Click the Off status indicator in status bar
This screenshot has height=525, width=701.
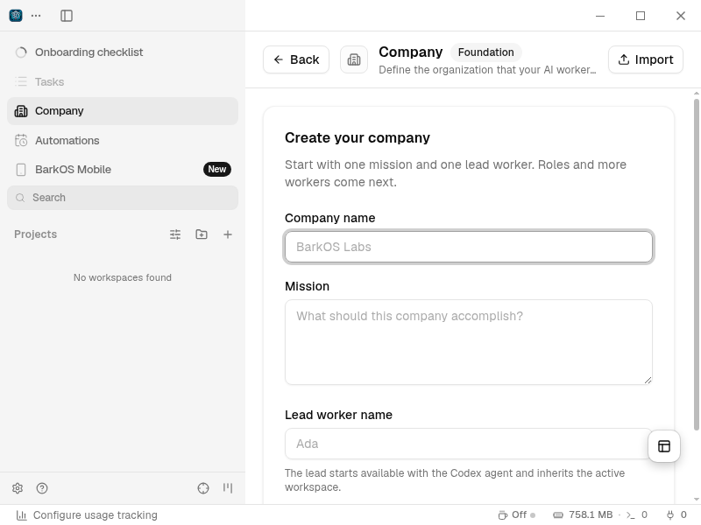pyautogui.click(x=517, y=515)
